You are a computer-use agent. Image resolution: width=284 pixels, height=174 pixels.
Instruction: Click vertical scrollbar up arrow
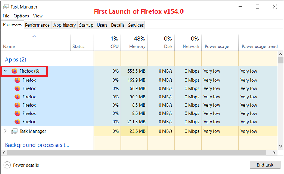(281, 54)
